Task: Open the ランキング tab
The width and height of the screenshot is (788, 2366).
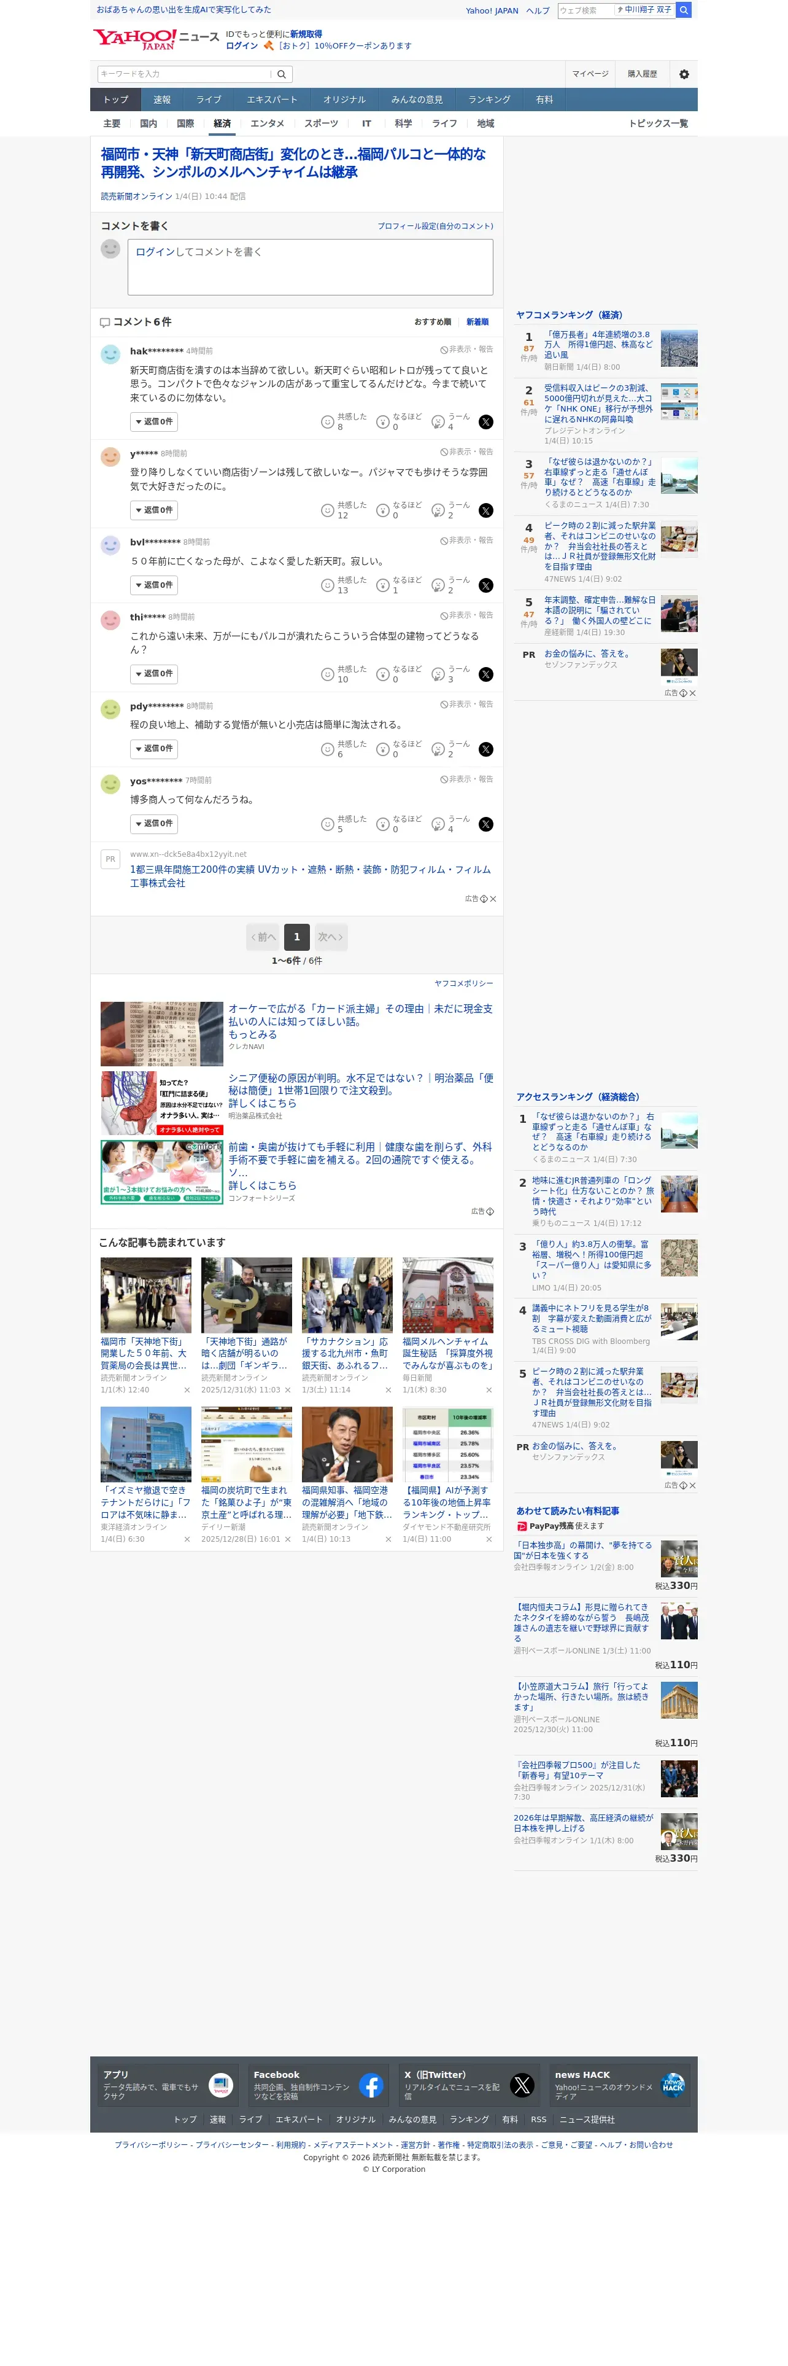Action: point(489,100)
